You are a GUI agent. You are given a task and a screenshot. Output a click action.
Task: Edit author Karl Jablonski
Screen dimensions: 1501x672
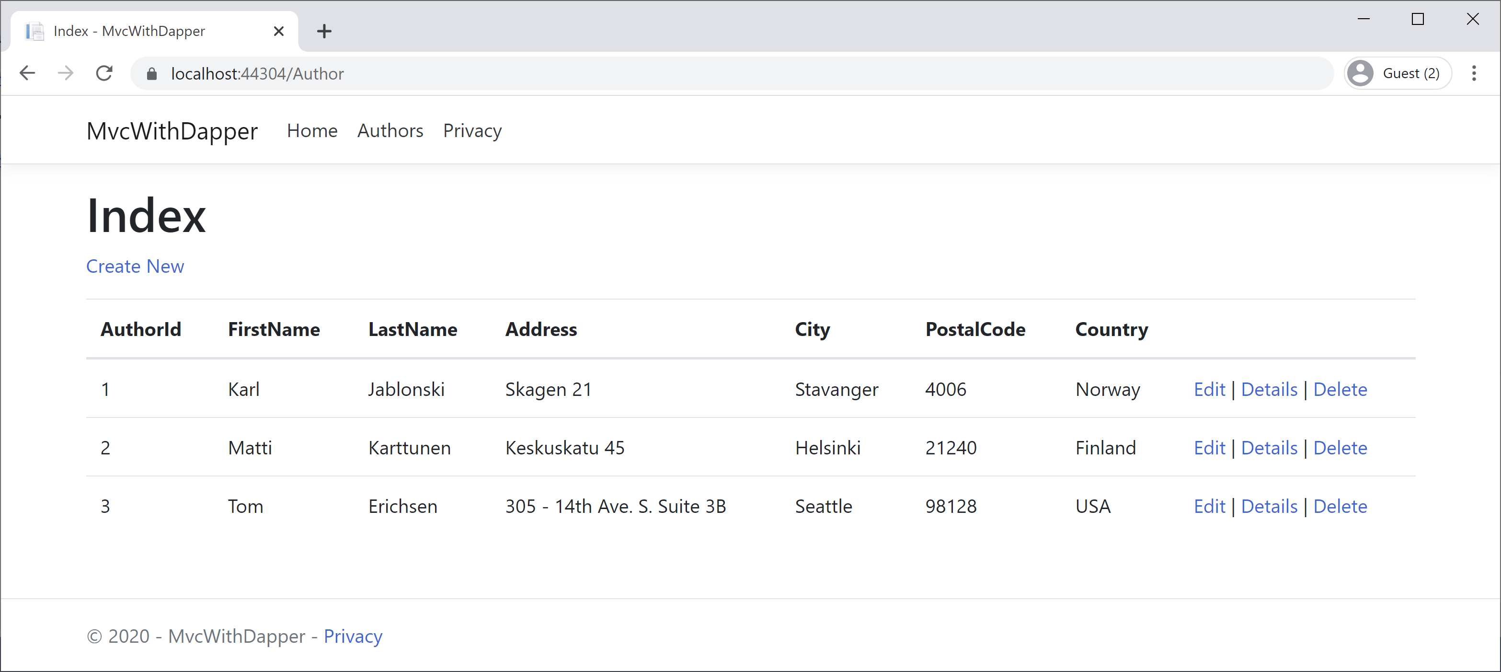coord(1209,389)
